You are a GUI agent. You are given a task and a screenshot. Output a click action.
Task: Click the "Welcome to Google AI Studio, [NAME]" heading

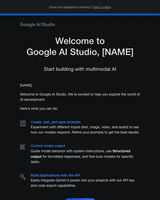pyautogui.click(x=80, y=46)
